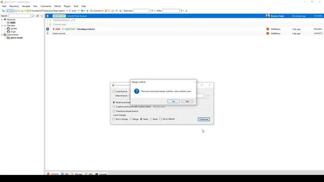Click the refresh icon in the toolbar
This screenshot has height=182, width=324.
coord(4,11)
